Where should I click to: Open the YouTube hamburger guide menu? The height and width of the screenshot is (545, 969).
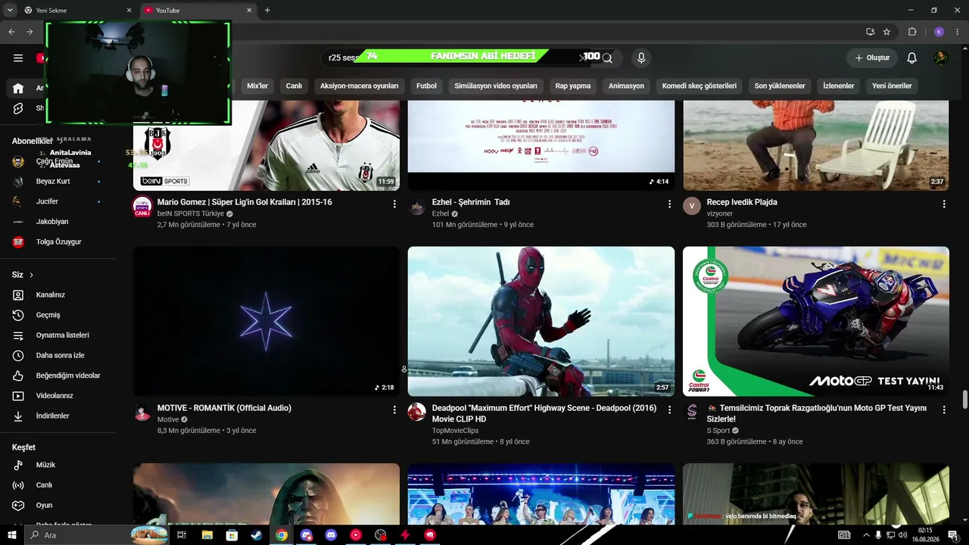point(18,58)
